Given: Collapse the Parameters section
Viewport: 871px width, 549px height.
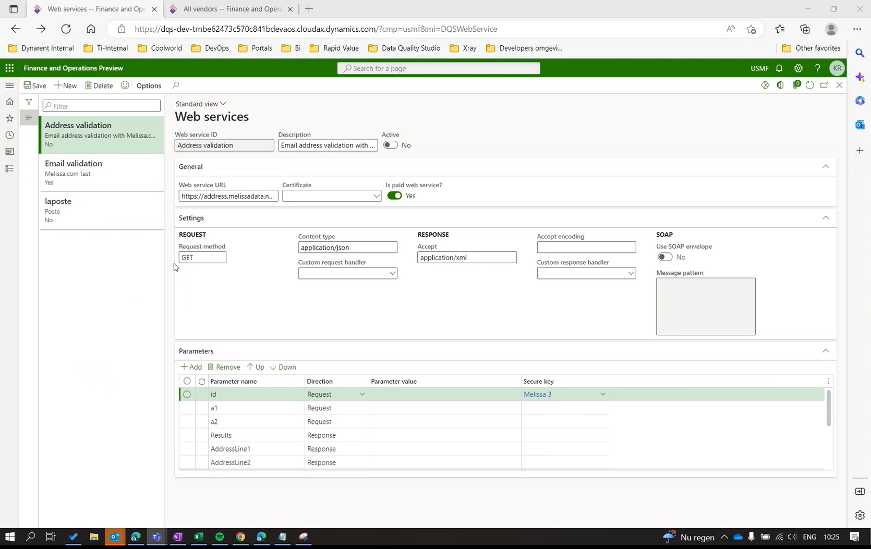Looking at the screenshot, I should pos(826,351).
